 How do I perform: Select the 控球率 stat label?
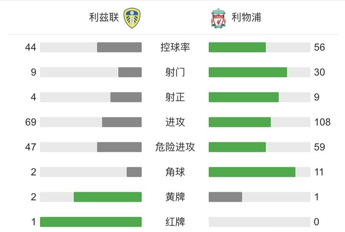point(175,47)
